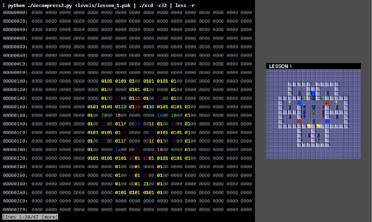This screenshot has width=372, height=222.
Task: Click the upper blue key left of hint
Action: click(304, 107)
